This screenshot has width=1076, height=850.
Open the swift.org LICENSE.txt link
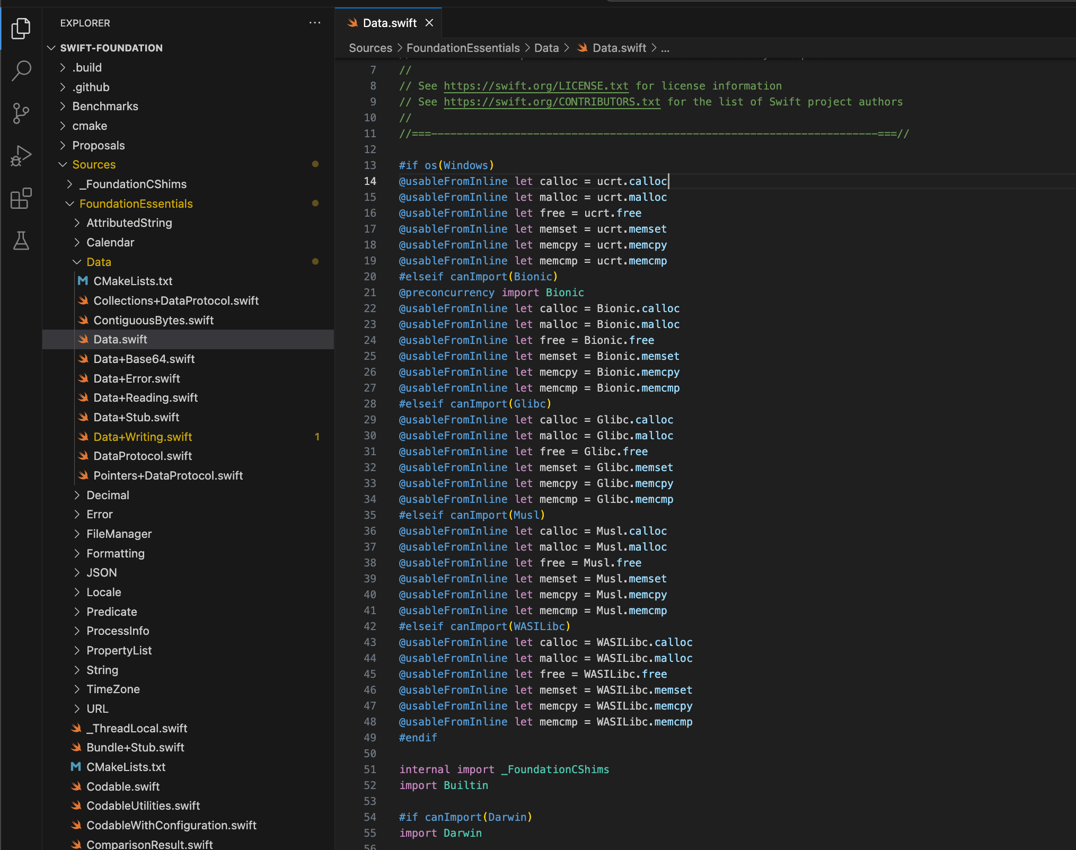point(535,86)
